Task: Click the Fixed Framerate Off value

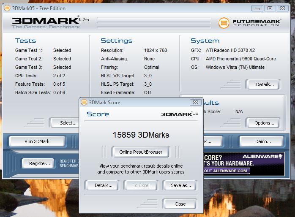Action: 147,92
